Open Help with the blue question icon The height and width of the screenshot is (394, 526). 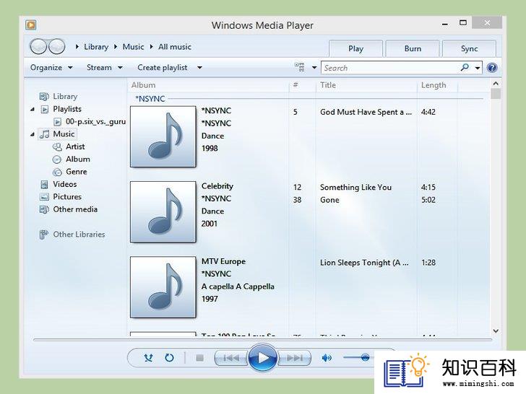click(492, 68)
